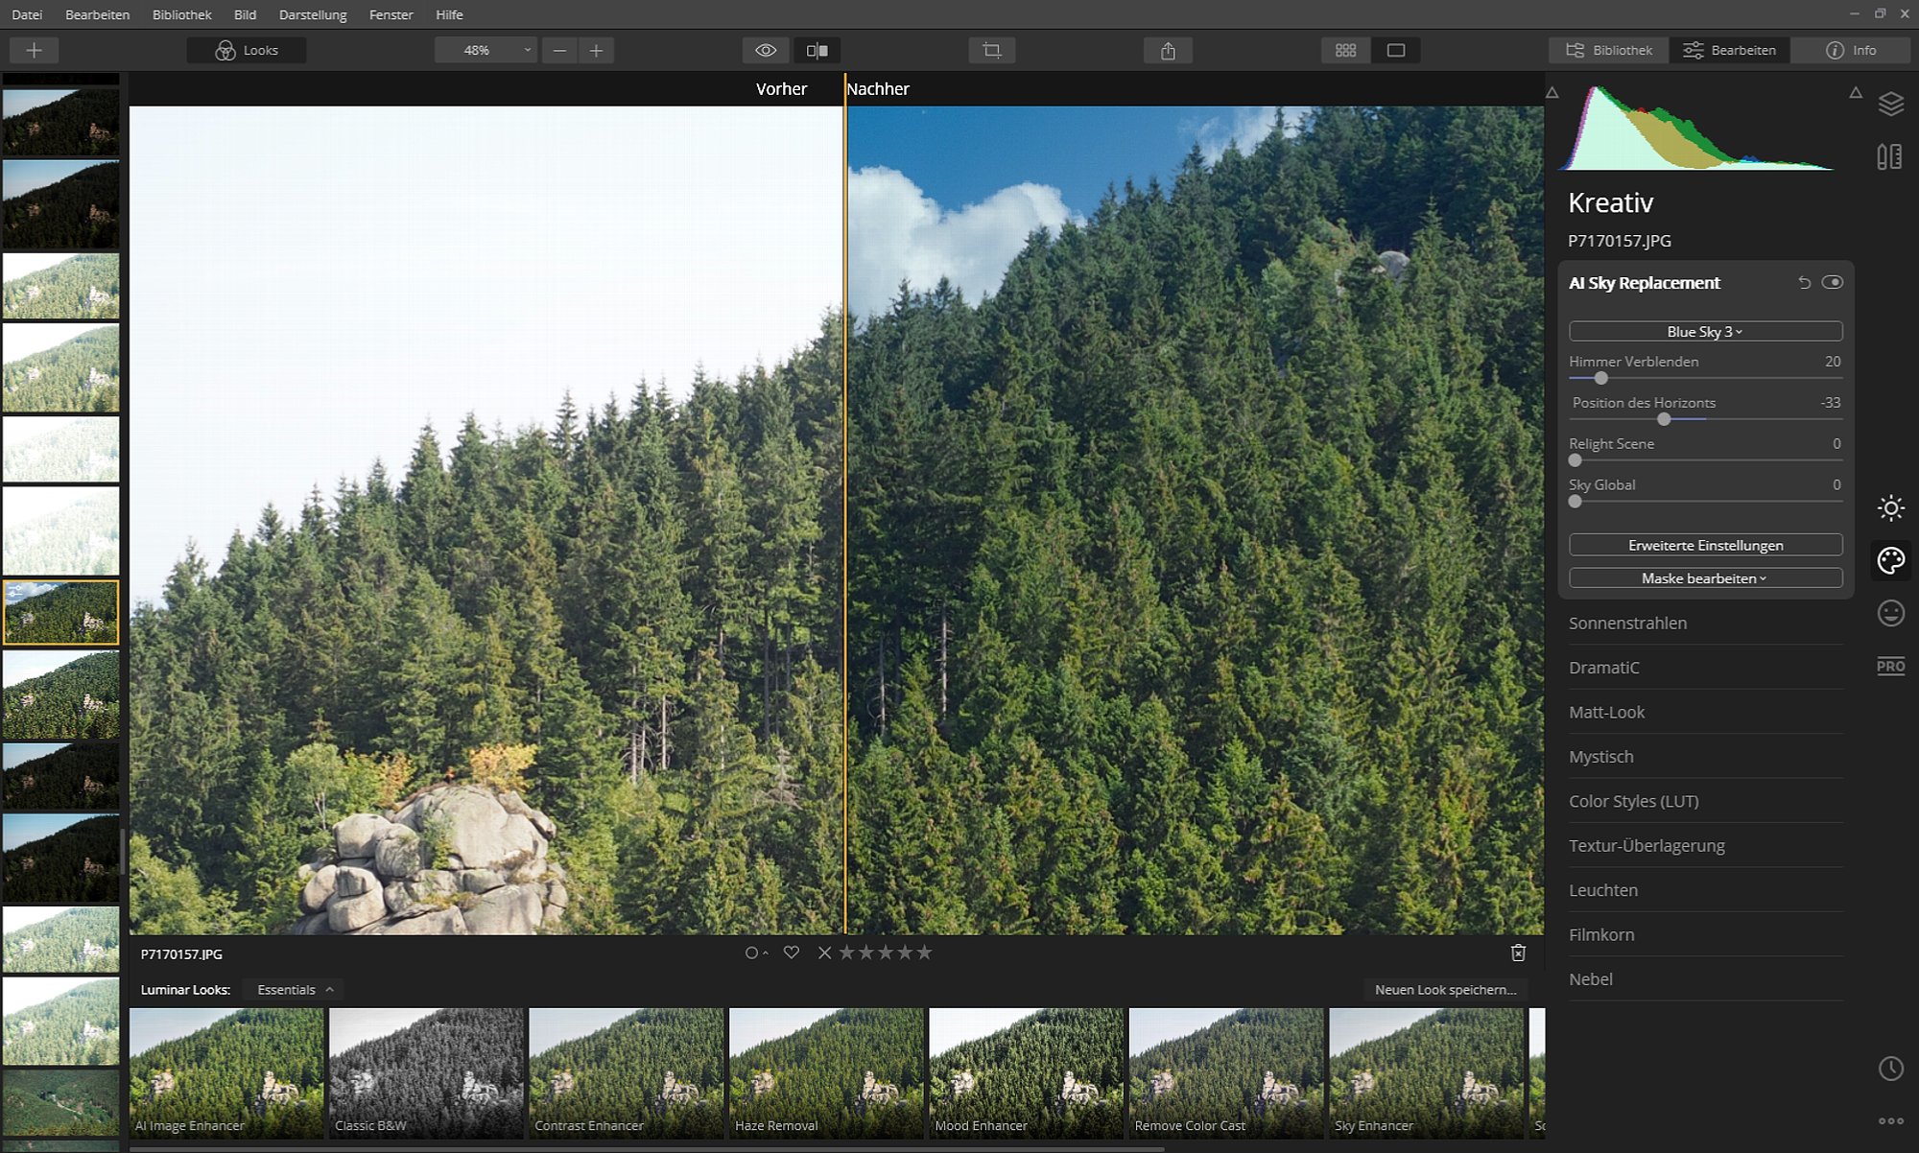Switch to the Bibliothek tab at right
Image resolution: width=1919 pixels, height=1153 pixels.
click(1608, 50)
